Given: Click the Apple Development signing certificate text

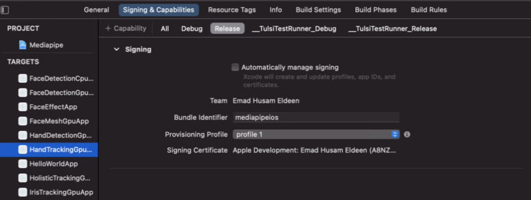Looking at the screenshot, I should coord(315,150).
